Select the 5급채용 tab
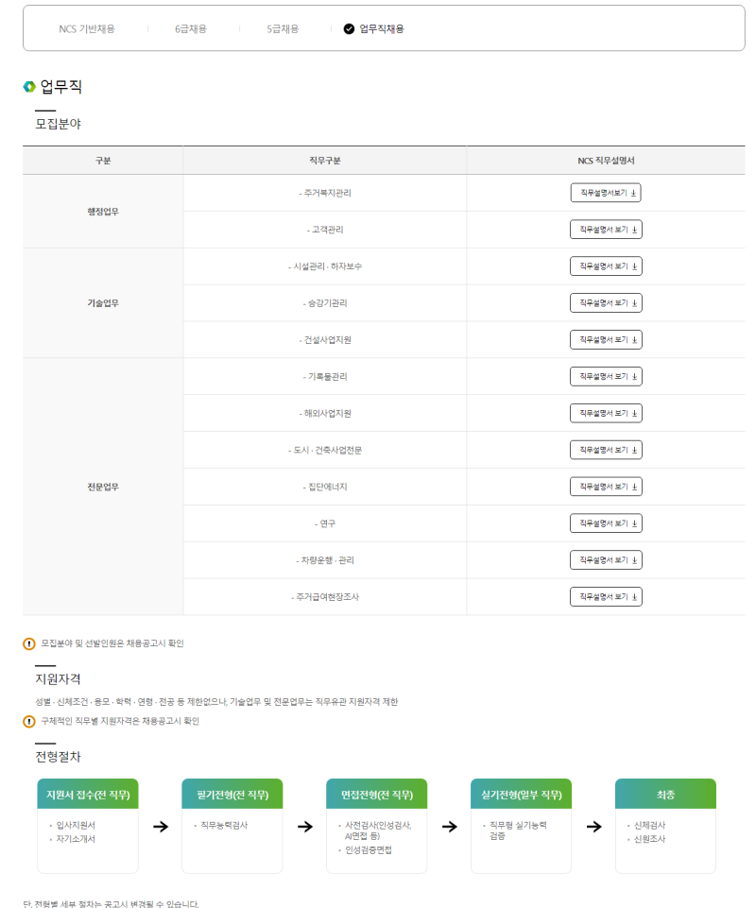 click(x=283, y=28)
